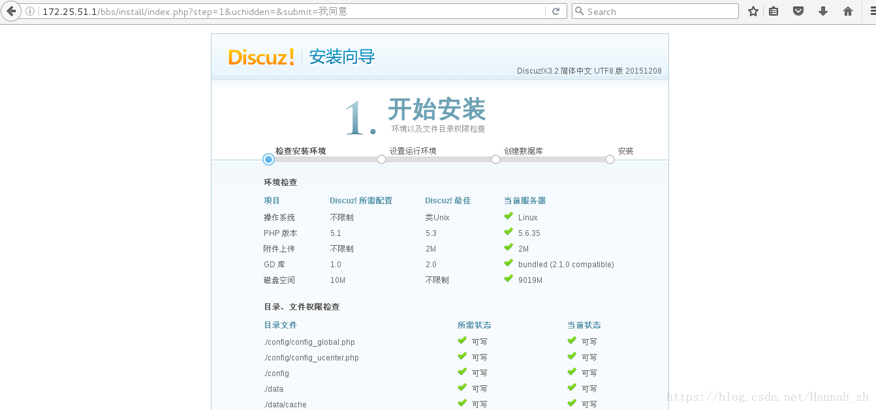This screenshot has height=410, width=876.
Task: Click the 安装 final step marker
Action: tap(610, 159)
